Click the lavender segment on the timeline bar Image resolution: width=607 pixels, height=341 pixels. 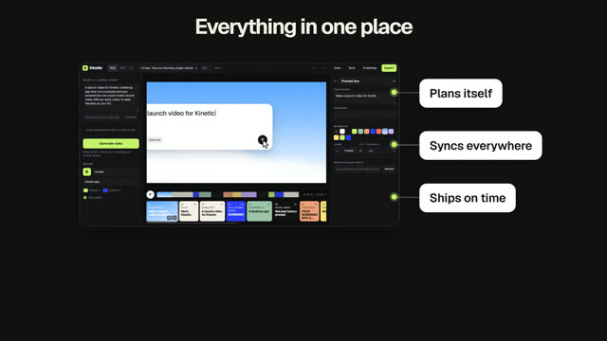point(248,194)
